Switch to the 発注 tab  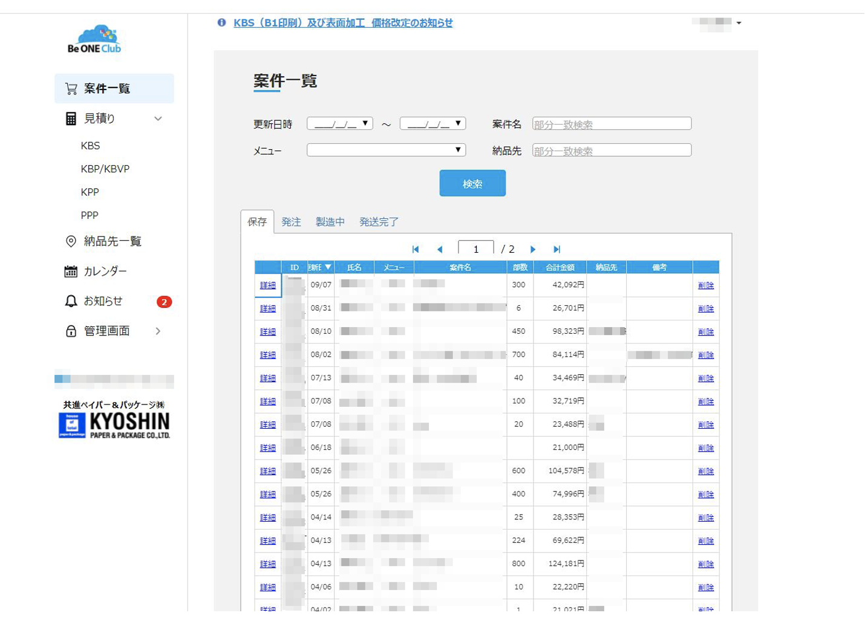pos(291,222)
